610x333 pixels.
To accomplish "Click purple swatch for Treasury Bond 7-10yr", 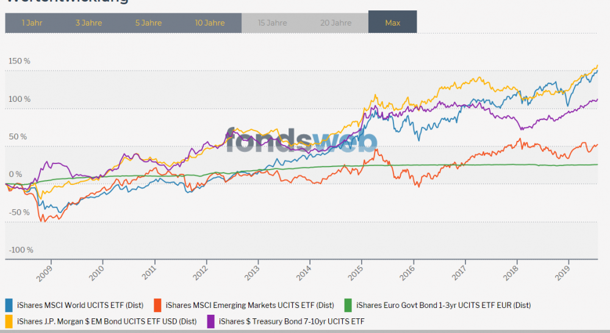I will click(210, 321).
